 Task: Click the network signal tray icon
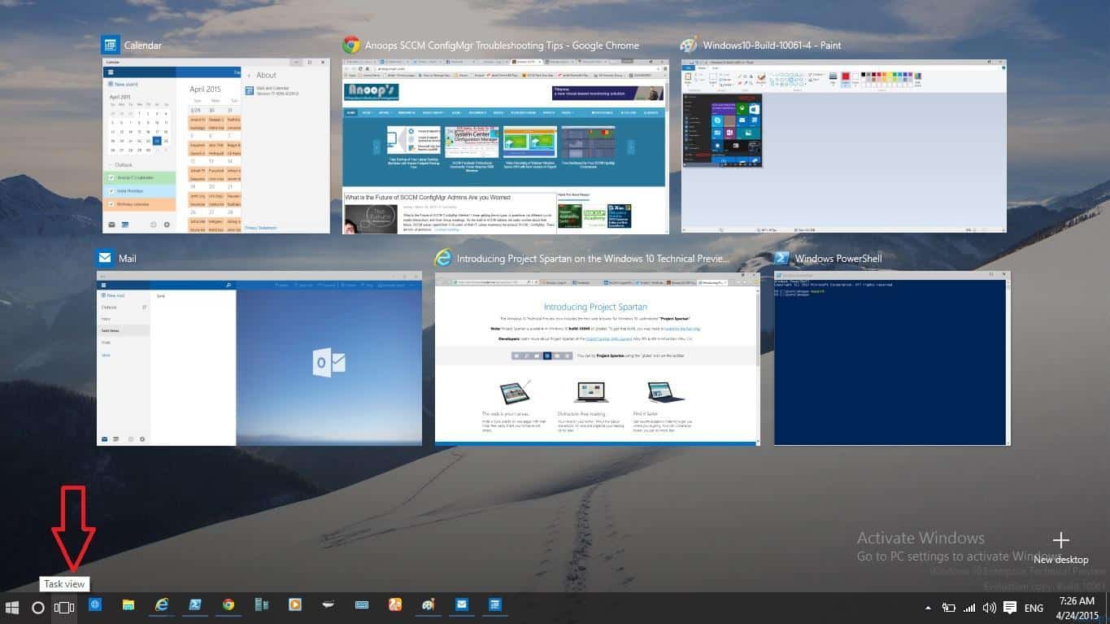[969, 608]
